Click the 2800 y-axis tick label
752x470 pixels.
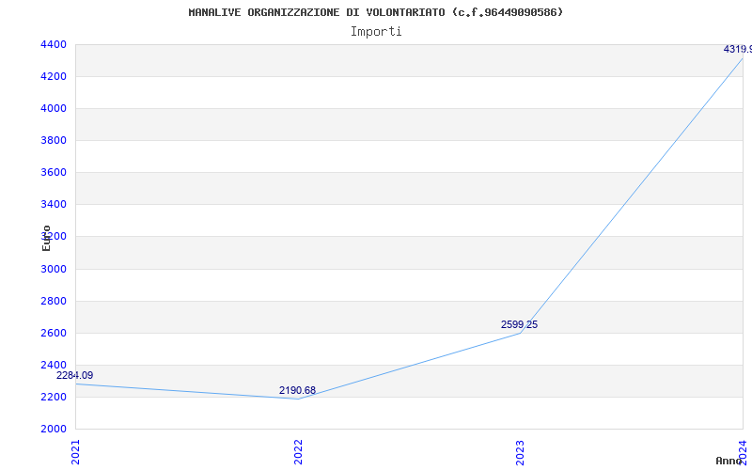click(x=54, y=301)
